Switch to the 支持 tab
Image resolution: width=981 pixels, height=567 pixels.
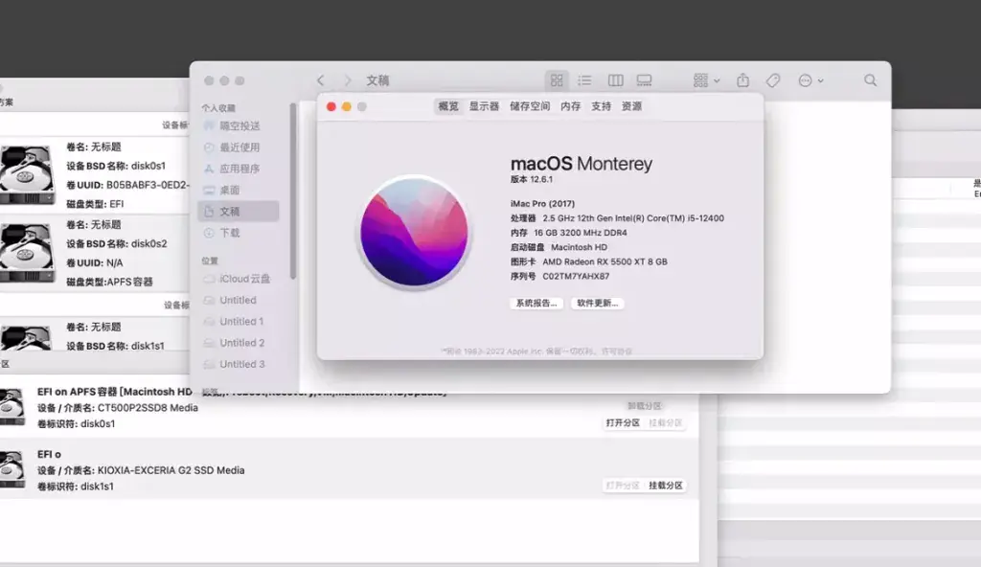coord(602,106)
